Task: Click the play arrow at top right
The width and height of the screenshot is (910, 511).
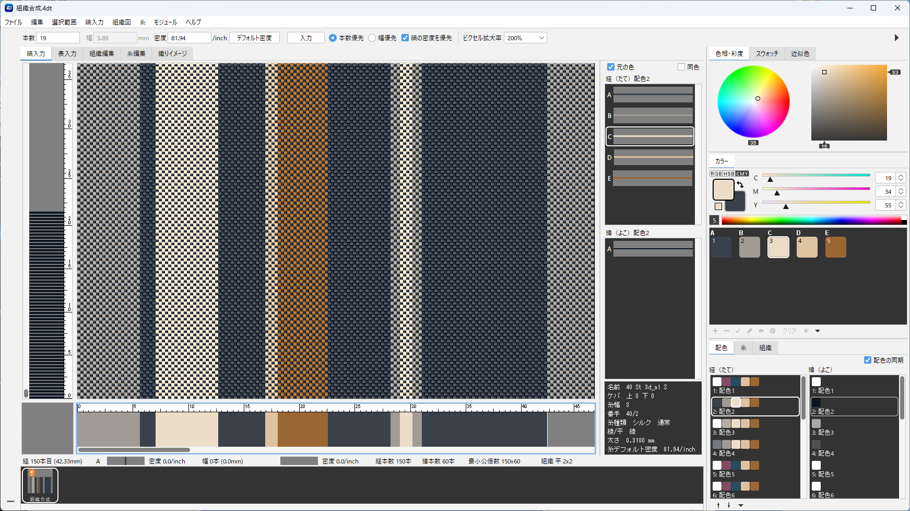Action: 896,38
